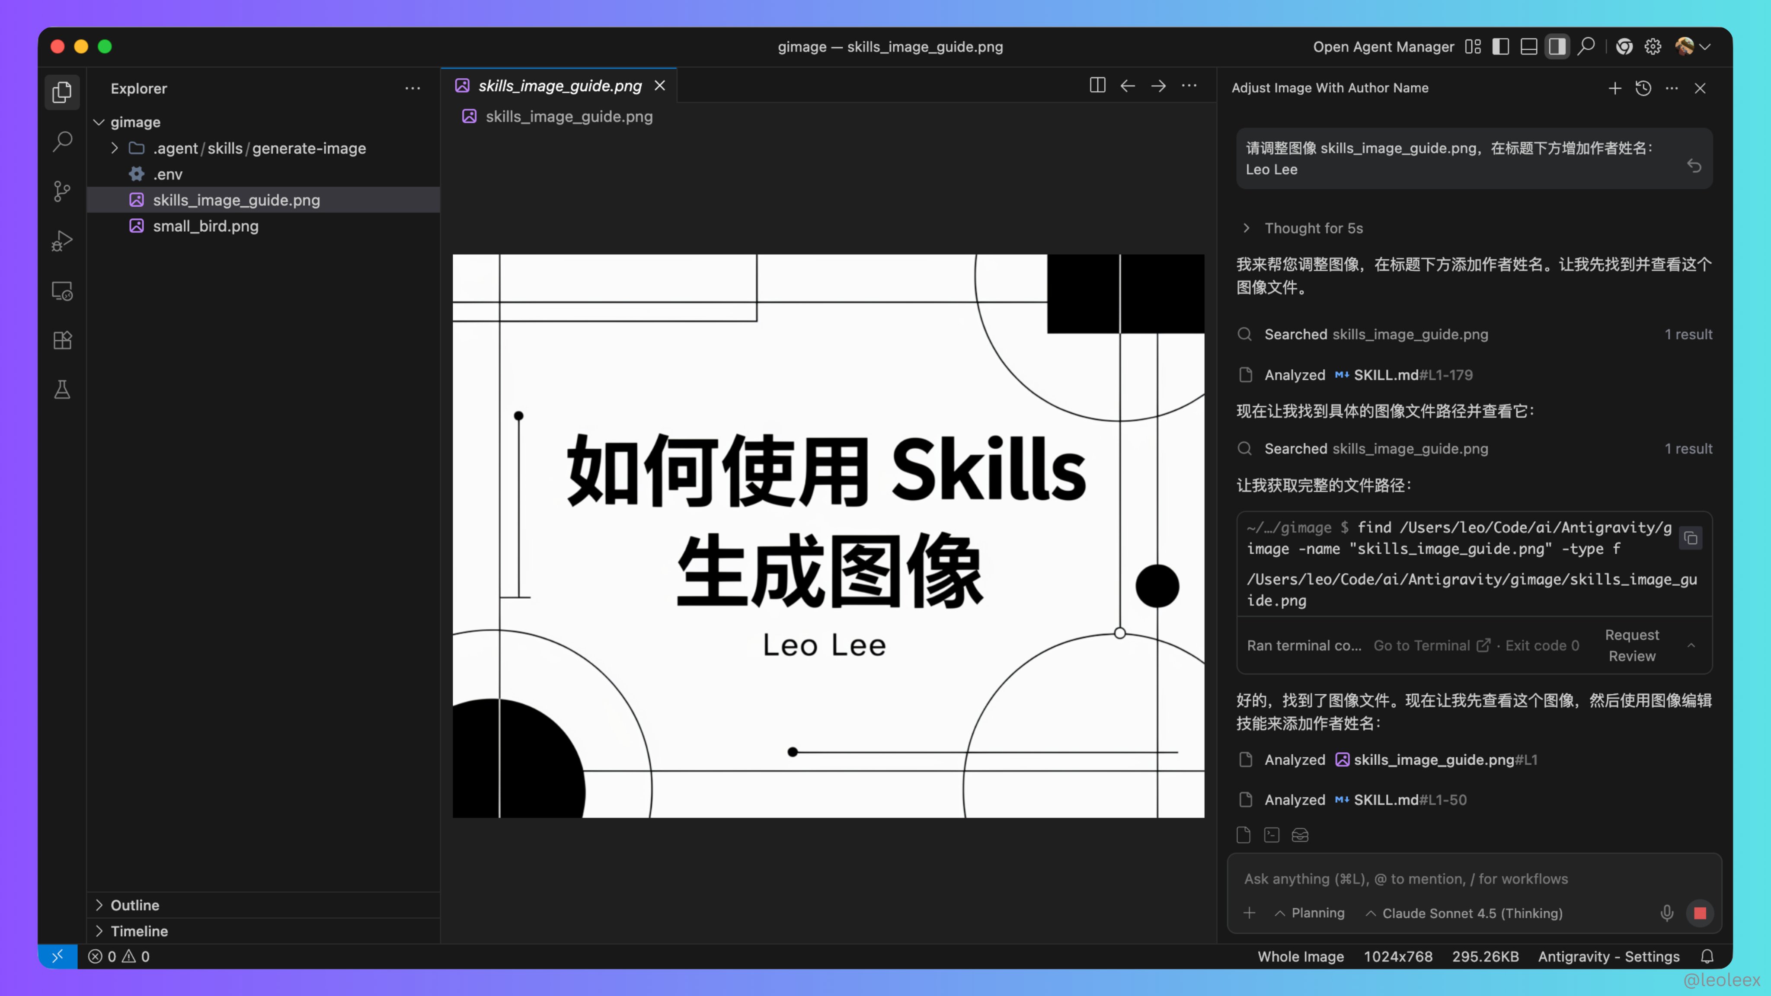The width and height of the screenshot is (1771, 996).
Task: Toggle the bottom panel visibility
Action: pyautogui.click(x=1528, y=46)
